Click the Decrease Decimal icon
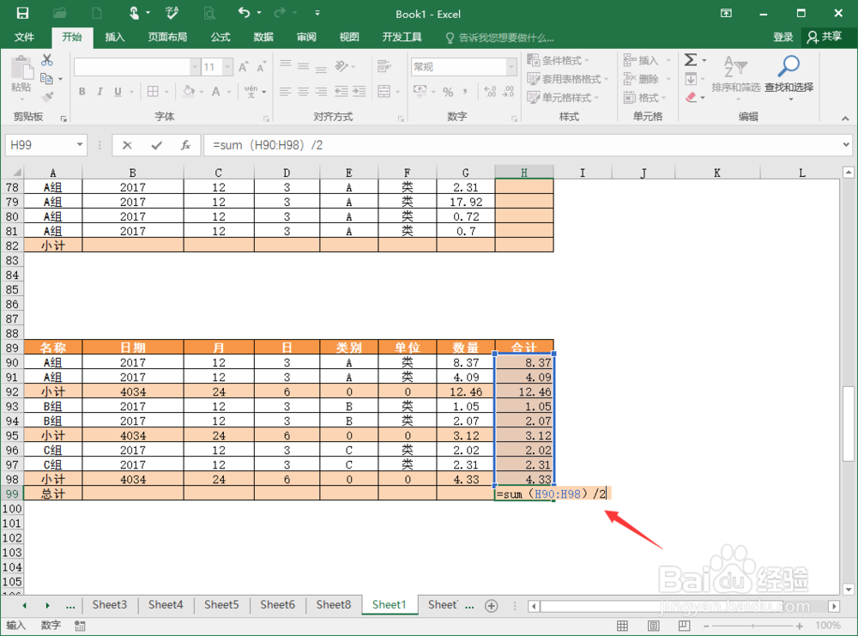Screen dimensions: 858x636 [508, 91]
